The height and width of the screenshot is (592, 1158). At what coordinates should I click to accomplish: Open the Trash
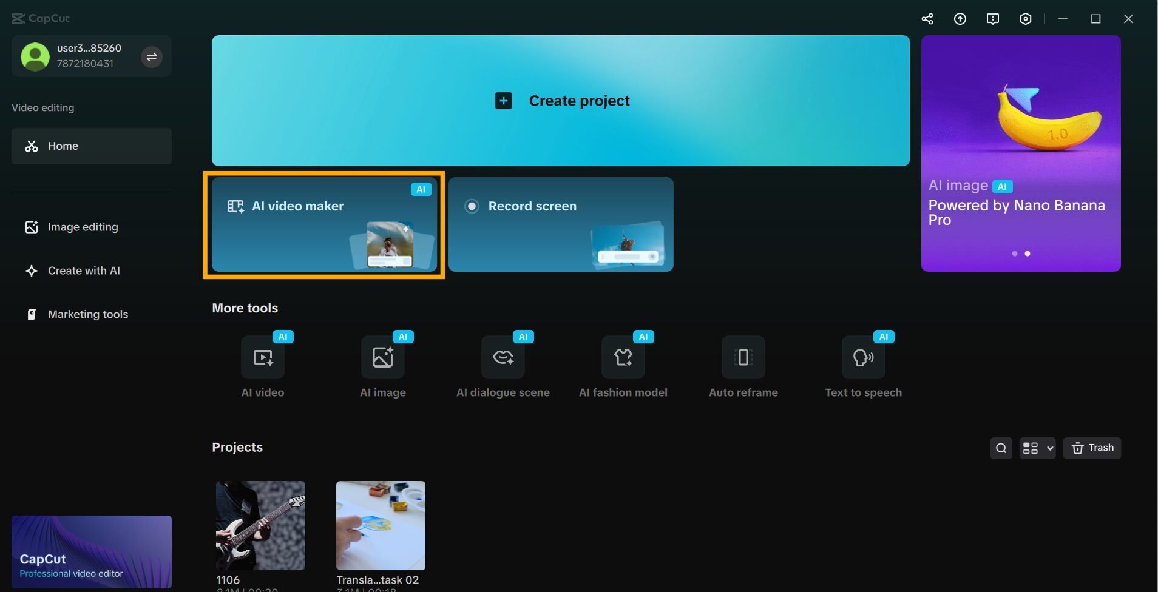click(1092, 448)
